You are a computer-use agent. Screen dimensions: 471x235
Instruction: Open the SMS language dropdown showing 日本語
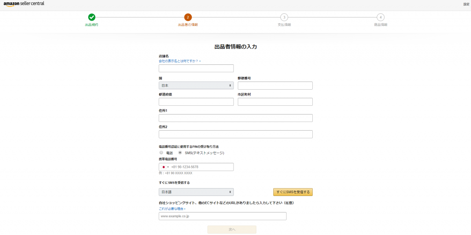pos(196,192)
